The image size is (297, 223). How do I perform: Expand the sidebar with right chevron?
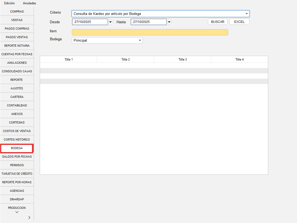[x=29, y=218]
